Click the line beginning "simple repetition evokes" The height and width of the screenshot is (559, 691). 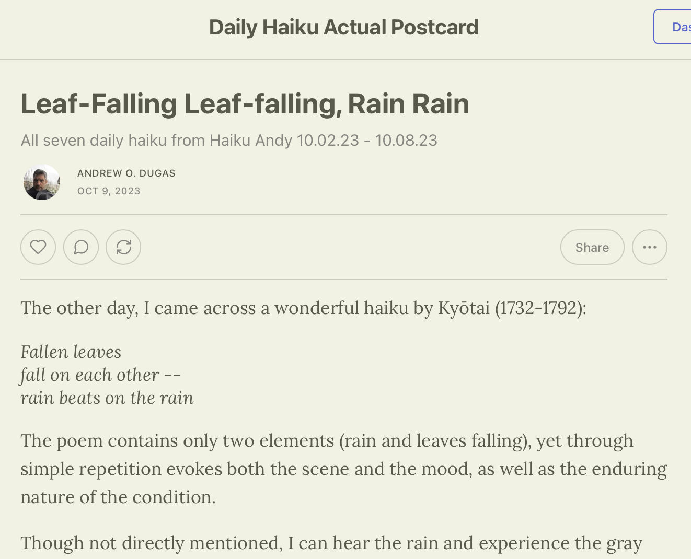point(343,469)
